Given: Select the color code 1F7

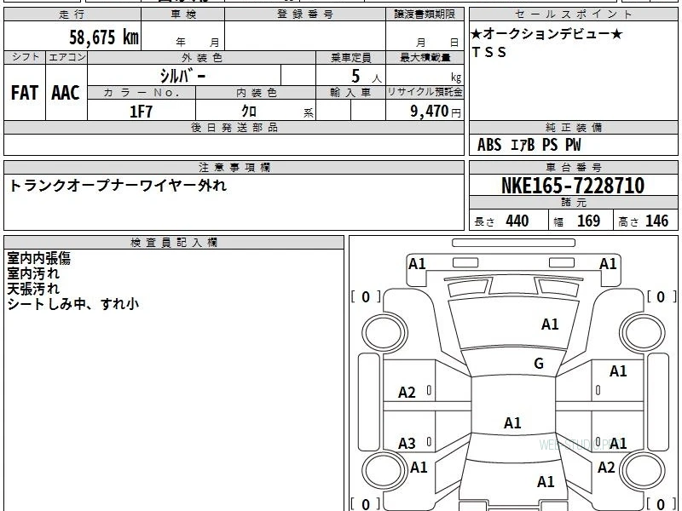Looking at the screenshot, I should 142,112.
